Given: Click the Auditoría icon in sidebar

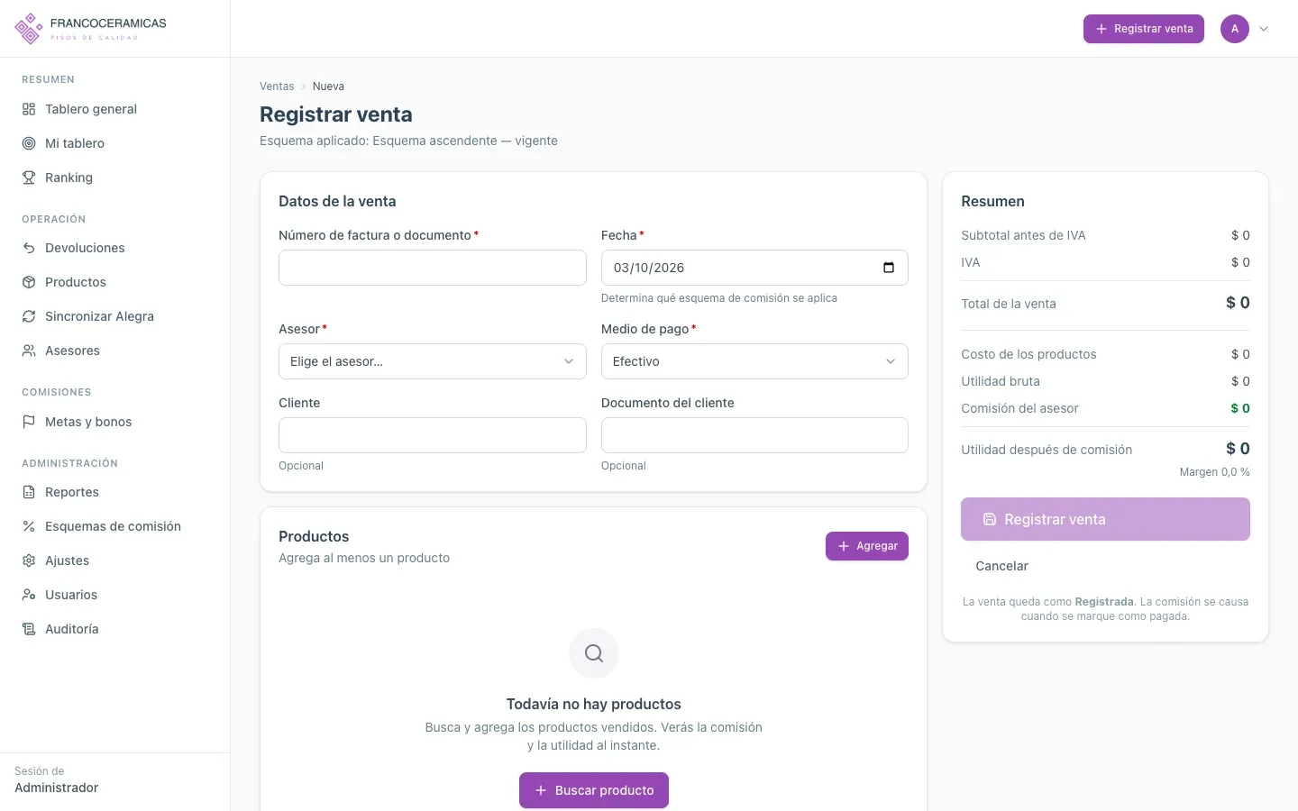Looking at the screenshot, I should [x=29, y=629].
